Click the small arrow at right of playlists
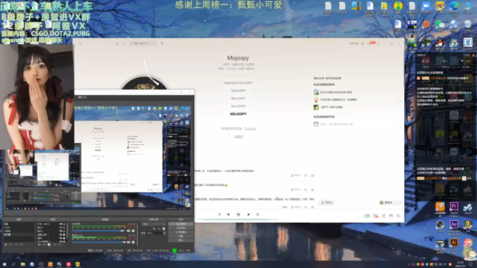This screenshot has height=268, width=477. pos(399,101)
